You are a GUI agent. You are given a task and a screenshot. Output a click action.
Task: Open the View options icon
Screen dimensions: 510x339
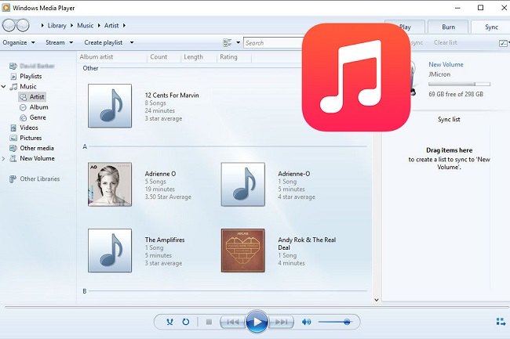(228, 42)
